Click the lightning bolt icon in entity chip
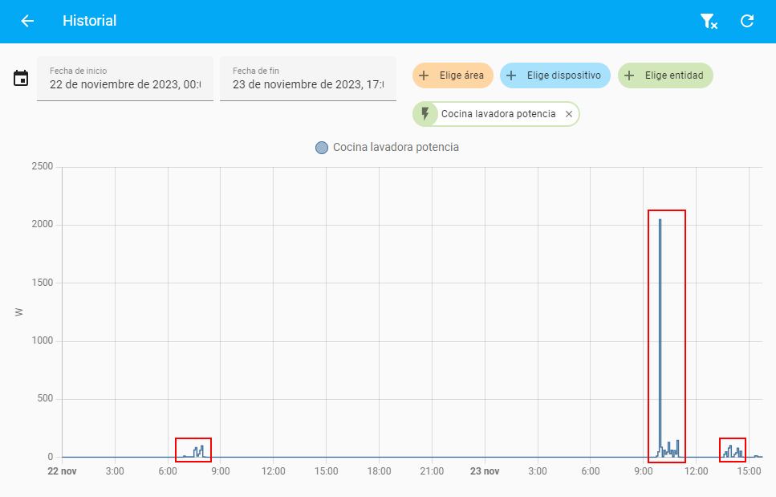The width and height of the screenshot is (776, 497). coord(425,114)
